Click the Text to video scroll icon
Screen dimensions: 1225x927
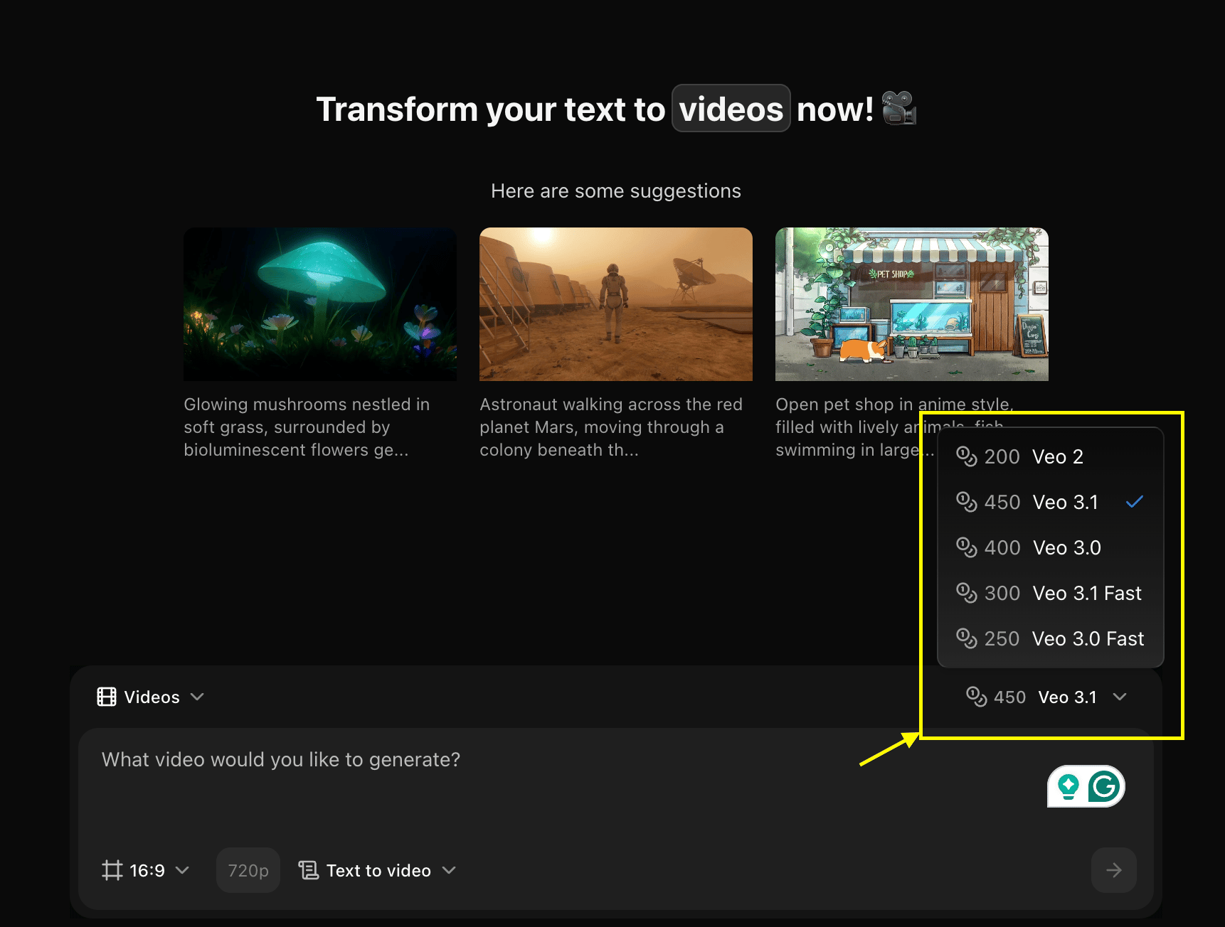[309, 870]
